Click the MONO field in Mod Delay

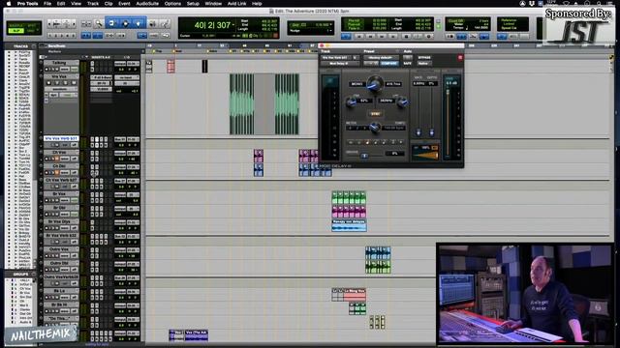coord(357,84)
